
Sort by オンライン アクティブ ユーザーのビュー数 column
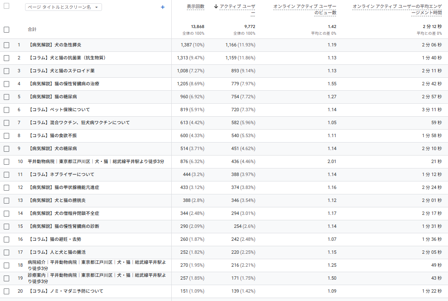click(305, 9)
